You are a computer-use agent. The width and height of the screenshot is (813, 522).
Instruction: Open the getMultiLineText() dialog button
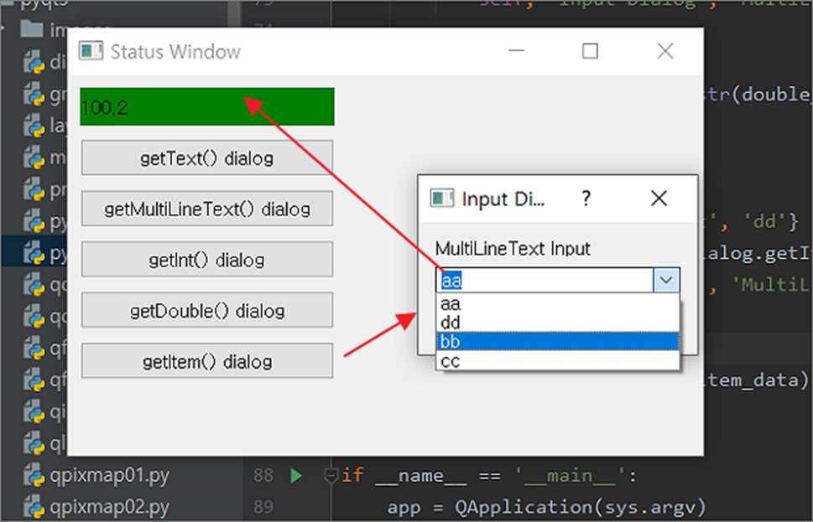click(x=207, y=209)
